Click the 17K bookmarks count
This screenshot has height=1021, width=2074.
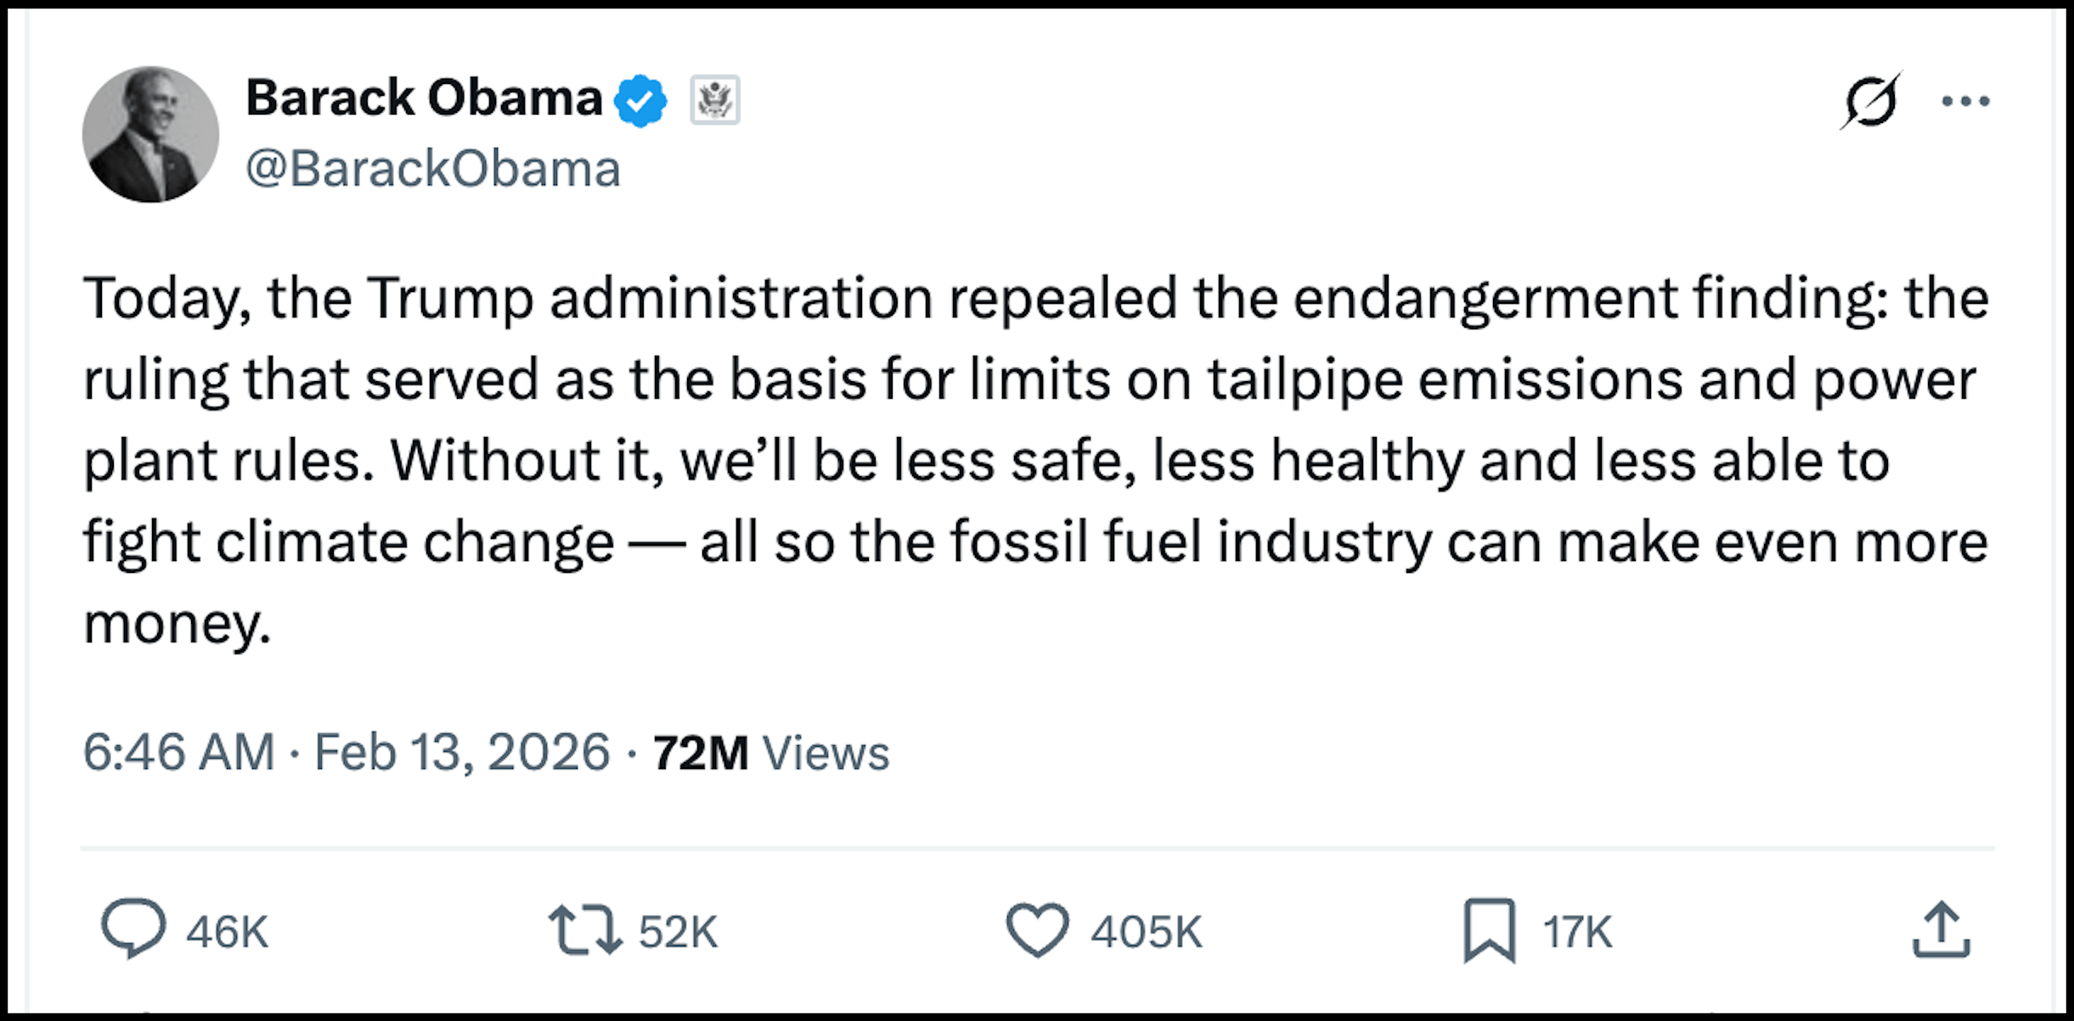click(x=1576, y=932)
